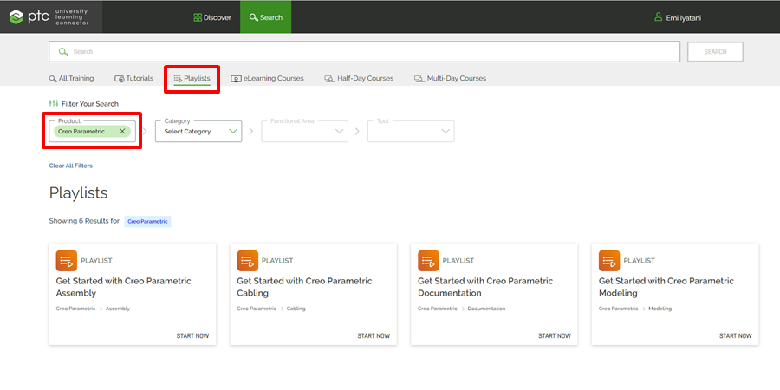Switch to the eLearning Courses tab

[267, 78]
